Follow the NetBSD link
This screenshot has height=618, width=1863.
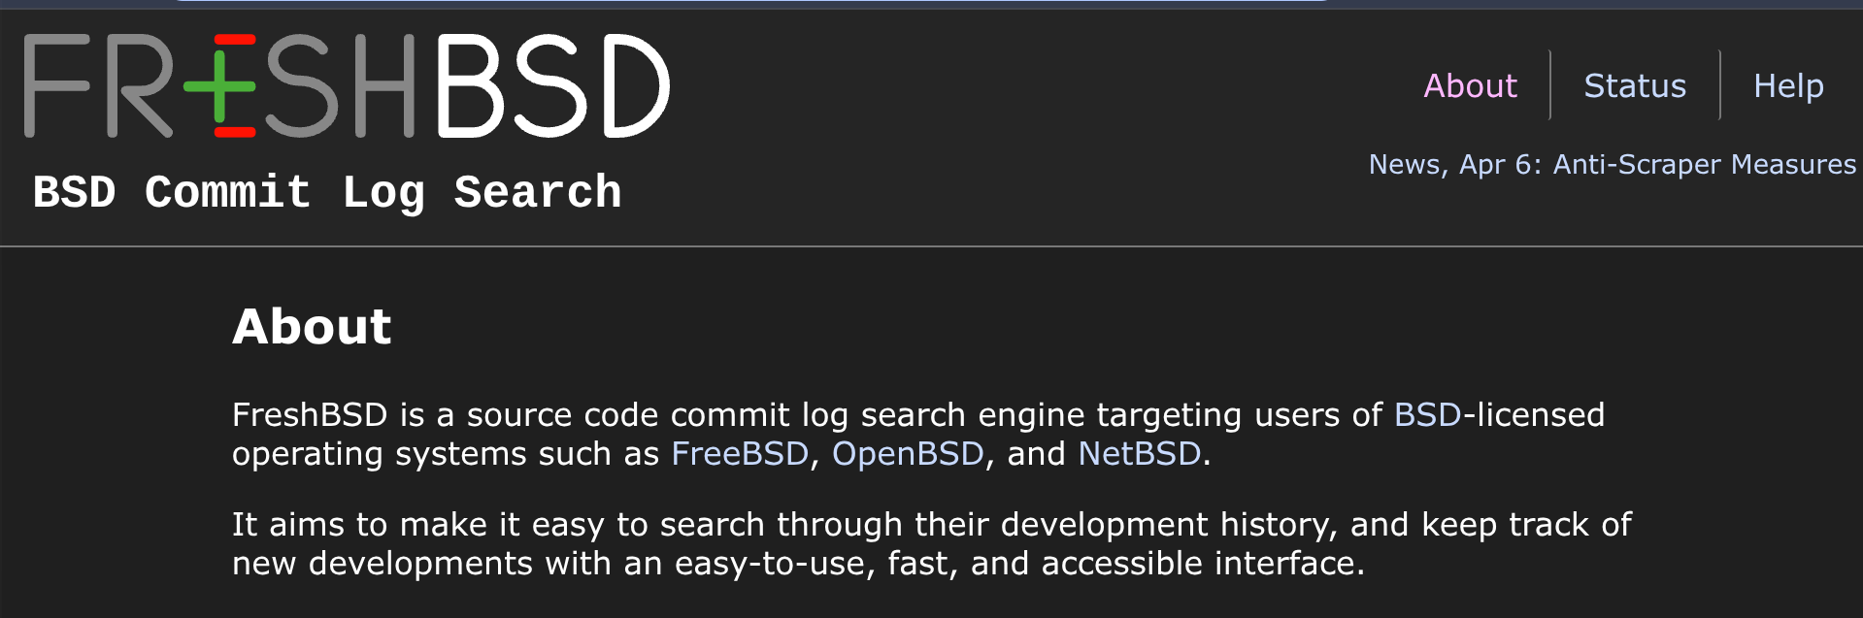[x=1140, y=453]
